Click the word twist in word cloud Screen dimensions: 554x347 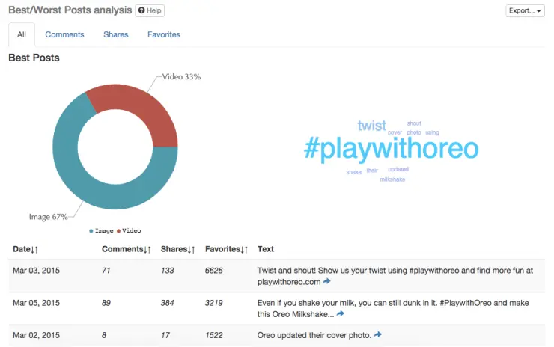(x=371, y=126)
